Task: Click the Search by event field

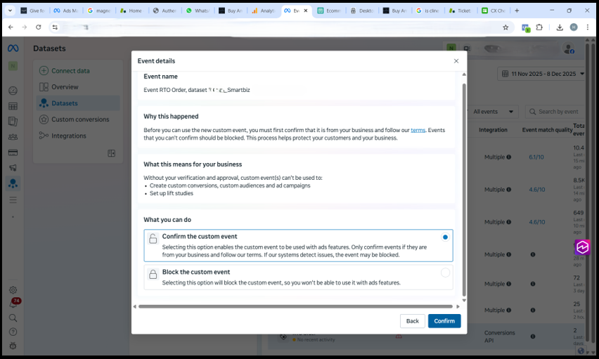Action: pyautogui.click(x=558, y=112)
